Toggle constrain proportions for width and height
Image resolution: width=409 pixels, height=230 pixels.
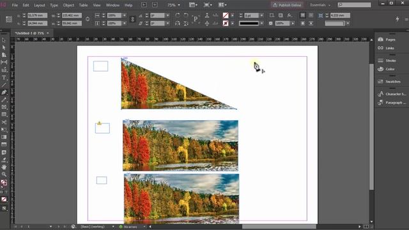point(88,19)
